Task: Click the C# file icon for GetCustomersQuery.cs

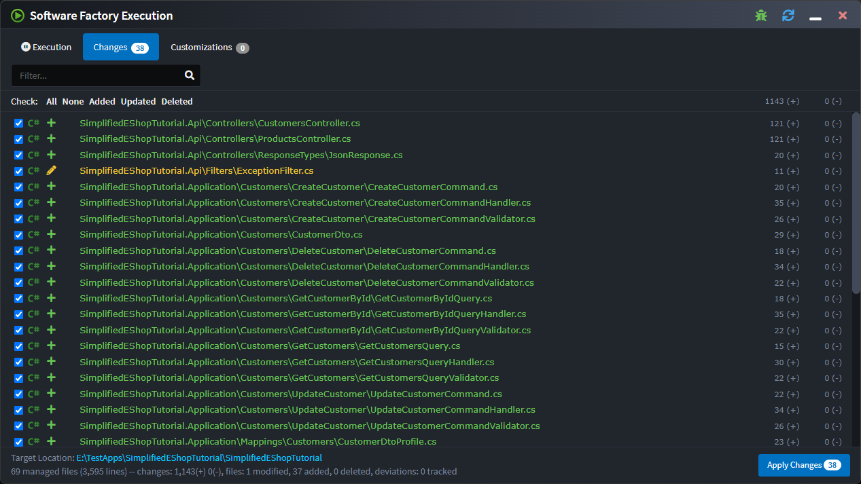Action: point(33,346)
